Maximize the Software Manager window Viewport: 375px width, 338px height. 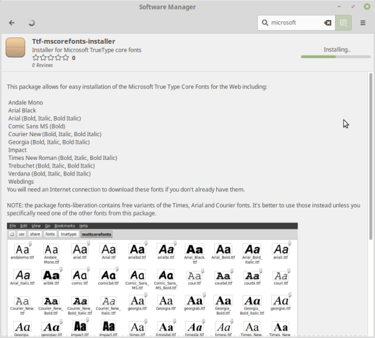click(353, 7)
